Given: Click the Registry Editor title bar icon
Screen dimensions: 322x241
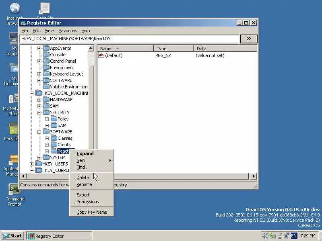Looking at the screenshot, I should pos(23,23).
